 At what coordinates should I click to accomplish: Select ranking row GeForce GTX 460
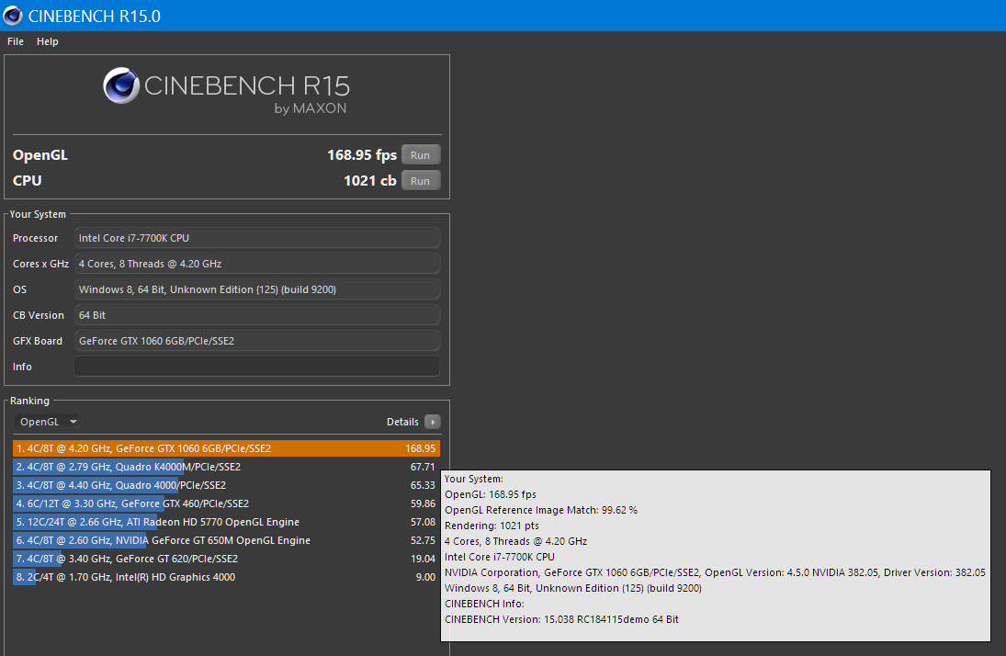point(227,503)
